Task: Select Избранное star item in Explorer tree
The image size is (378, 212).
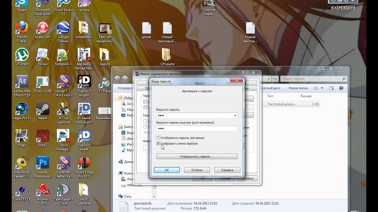Action: (x=126, y=98)
